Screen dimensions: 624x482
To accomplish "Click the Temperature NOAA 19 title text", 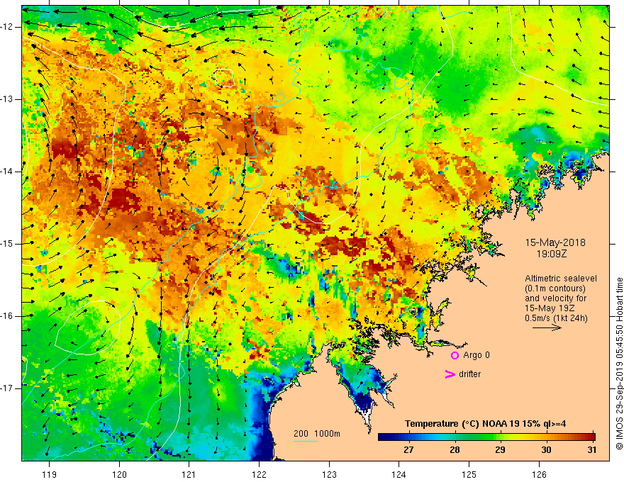I will point(485,424).
